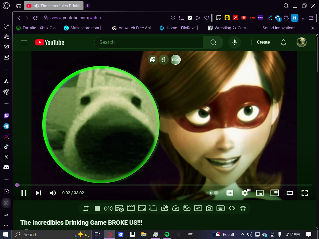This screenshot has height=239, width=319.
Task: Select The Incredibles Drinking tab
Action: pyautogui.click(x=54, y=6)
